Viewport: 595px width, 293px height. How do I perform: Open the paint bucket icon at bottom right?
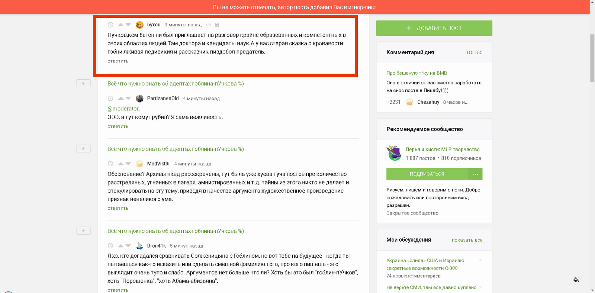pos(576,280)
